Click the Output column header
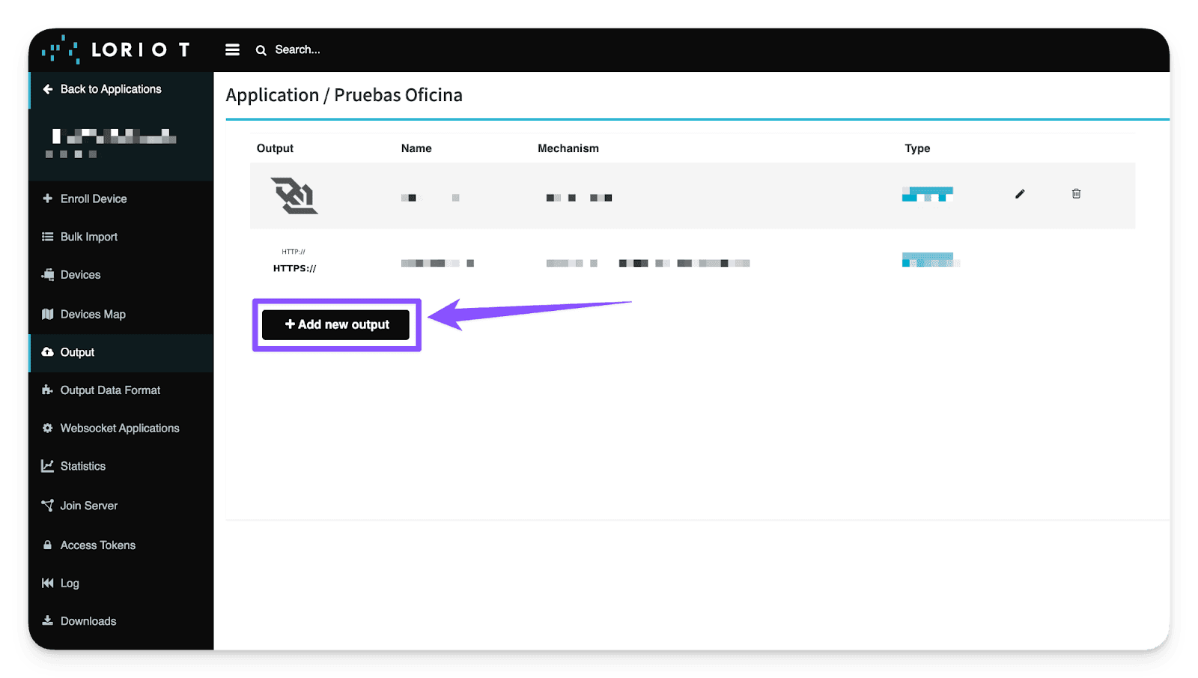 click(275, 148)
